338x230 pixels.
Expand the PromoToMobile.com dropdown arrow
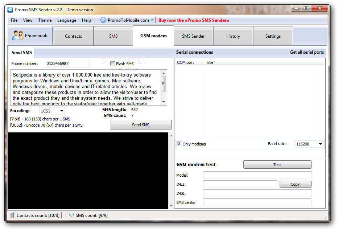pyautogui.click(x=152, y=20)
